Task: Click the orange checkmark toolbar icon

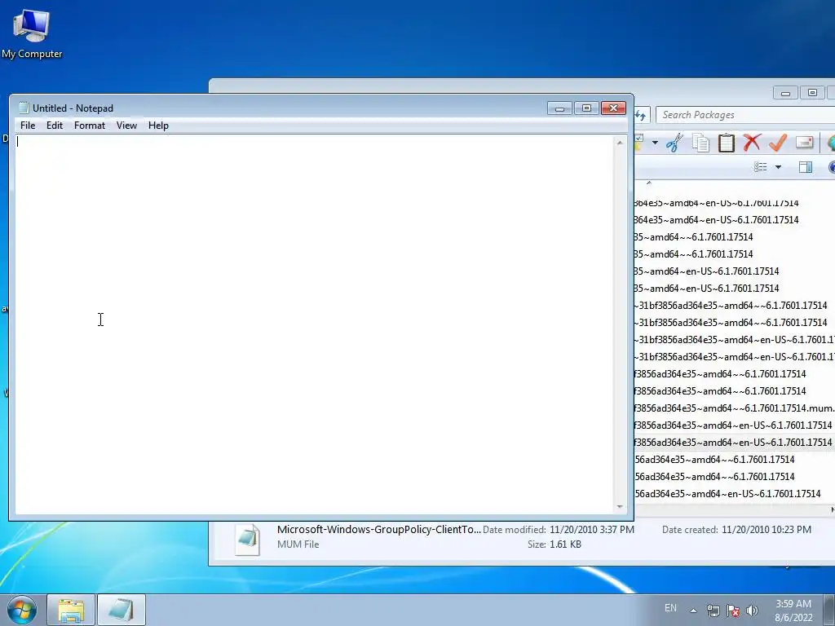Action: tap(778, 143)
